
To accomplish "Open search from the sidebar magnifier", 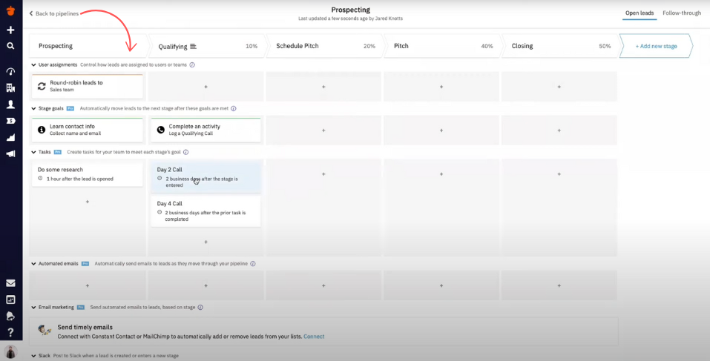I will pos(10,46).
